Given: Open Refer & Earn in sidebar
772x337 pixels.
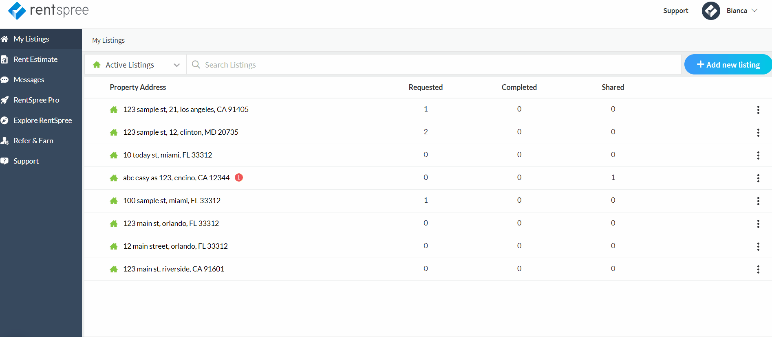Looking at the screenshot, I should tap(41, 141).
